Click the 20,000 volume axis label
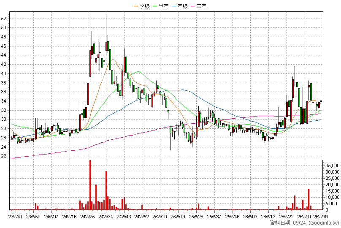This screenshot has height=228, width=341. point(333,185)
